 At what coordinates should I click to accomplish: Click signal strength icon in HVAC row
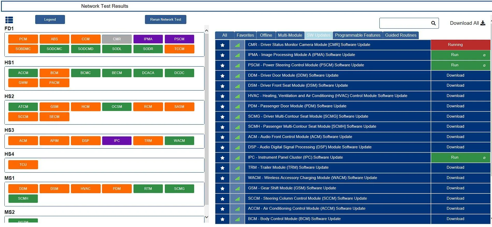[237, 96]
